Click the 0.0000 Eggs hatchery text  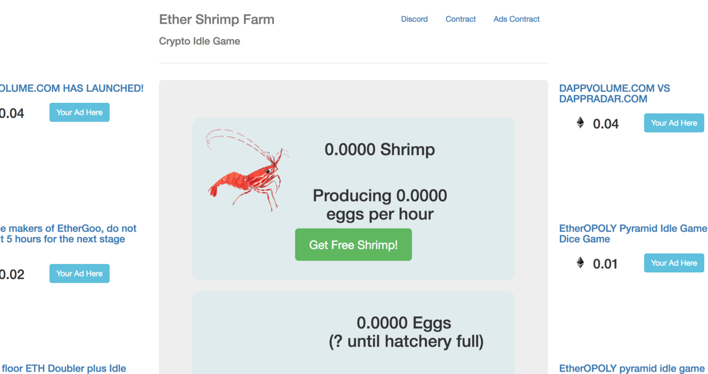pyautogui.click(x=405, y=332)
